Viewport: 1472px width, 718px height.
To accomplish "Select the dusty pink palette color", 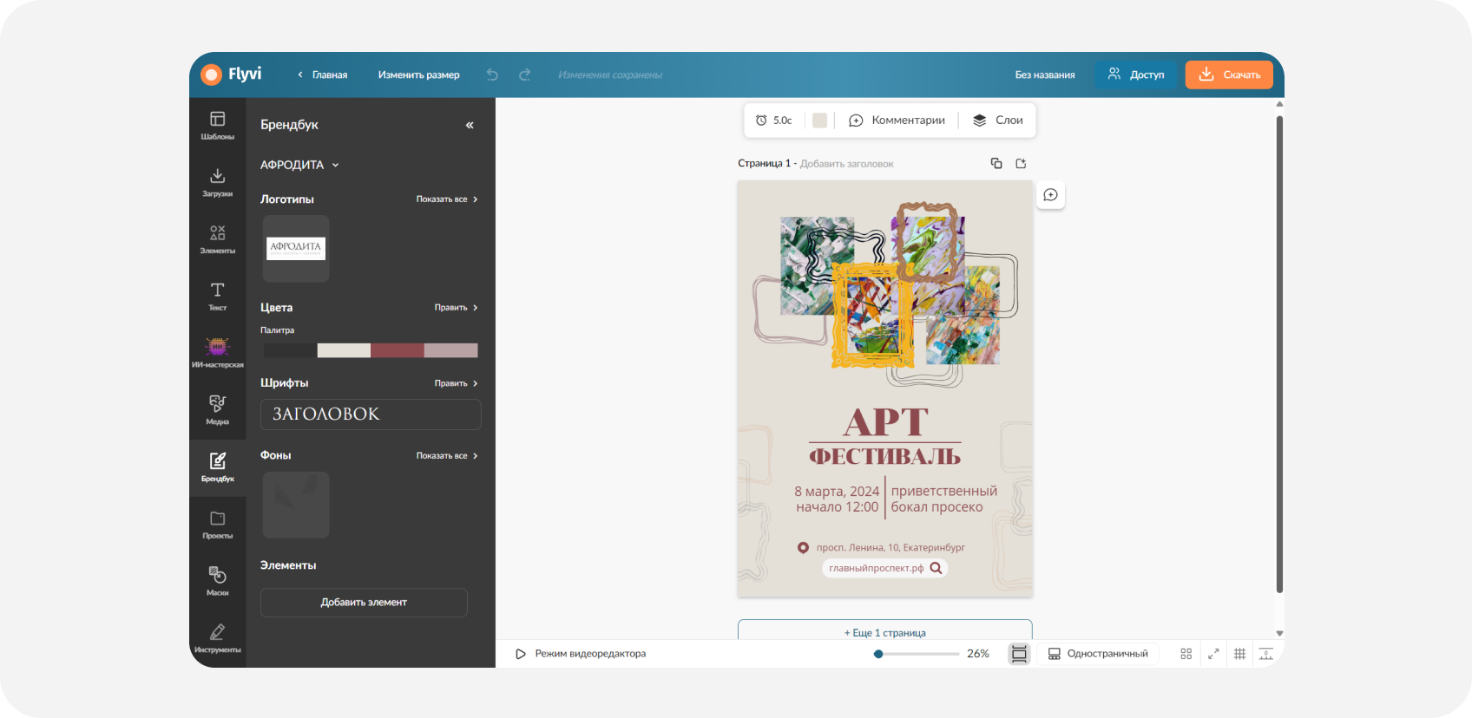I will (x=451, y=350).
